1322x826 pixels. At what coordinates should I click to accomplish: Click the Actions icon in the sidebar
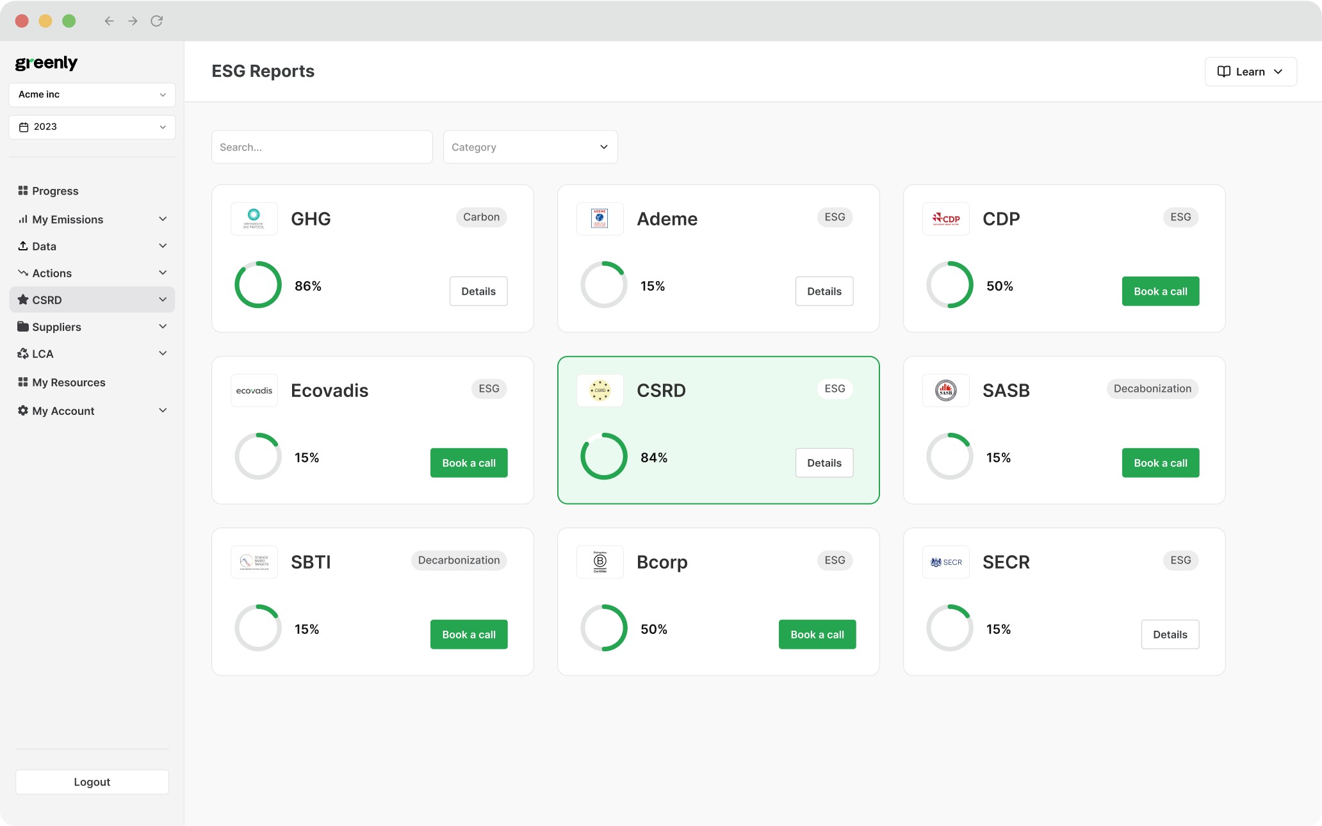(23, 273)
